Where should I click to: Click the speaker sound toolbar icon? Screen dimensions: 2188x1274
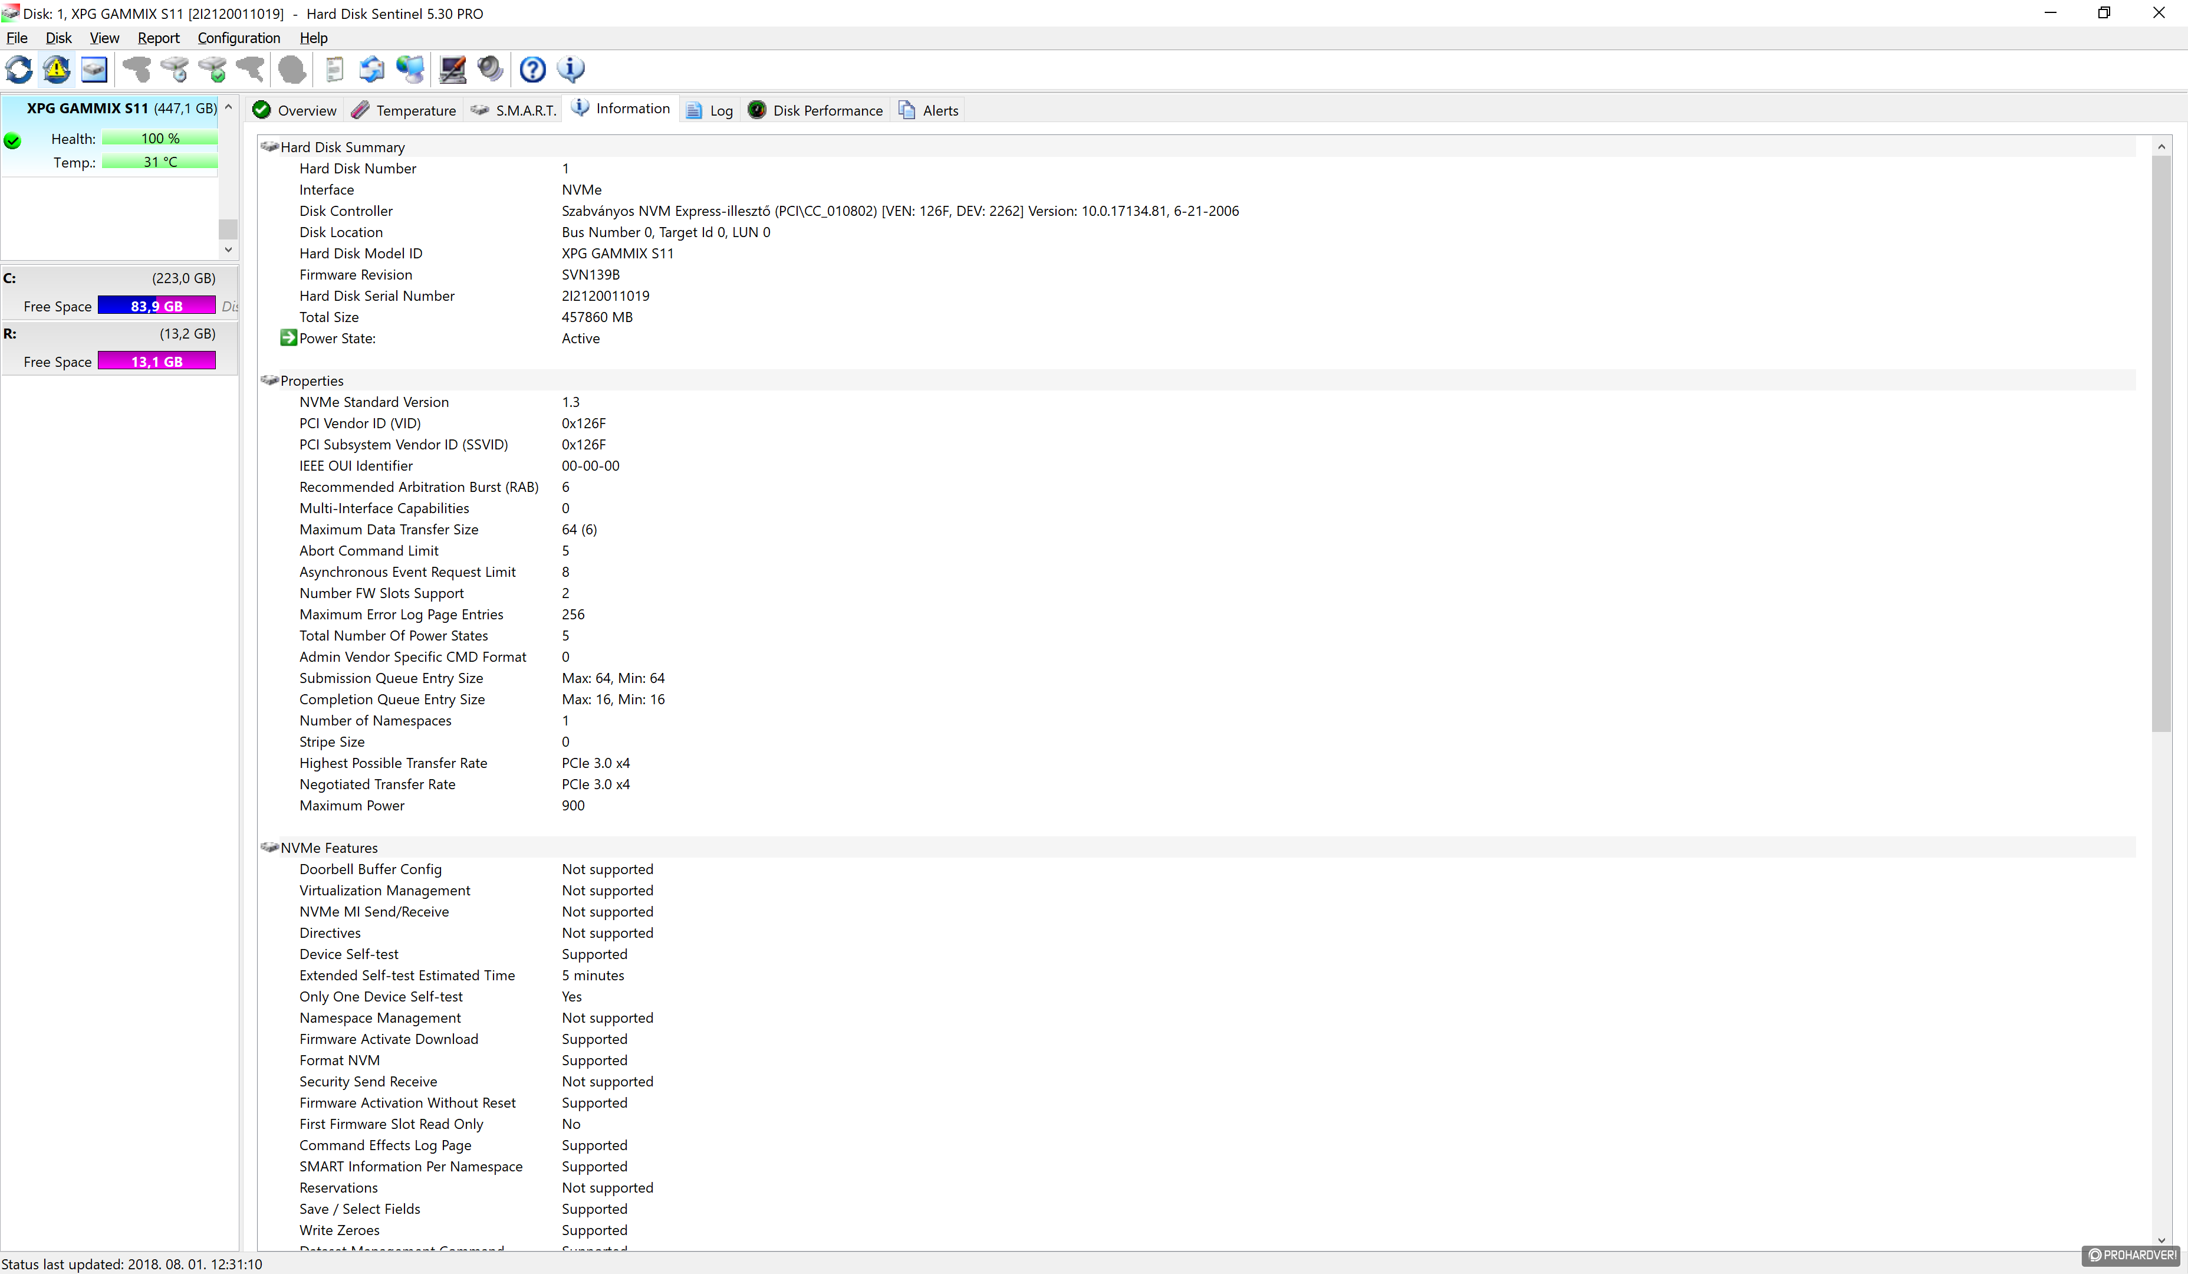[x=490, y=70]
